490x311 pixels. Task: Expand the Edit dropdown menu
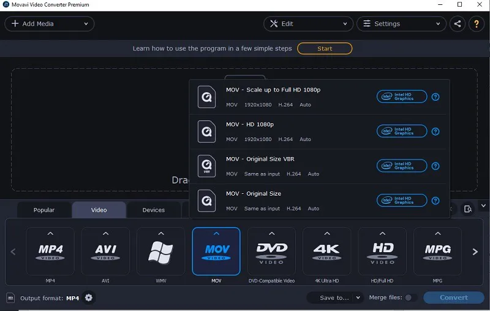tap(308, 24)
